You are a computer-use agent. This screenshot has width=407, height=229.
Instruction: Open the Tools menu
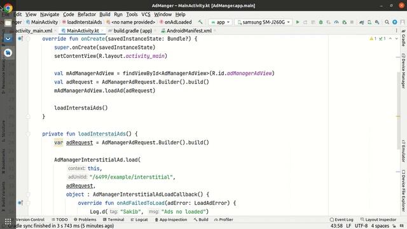pos(132,15)
